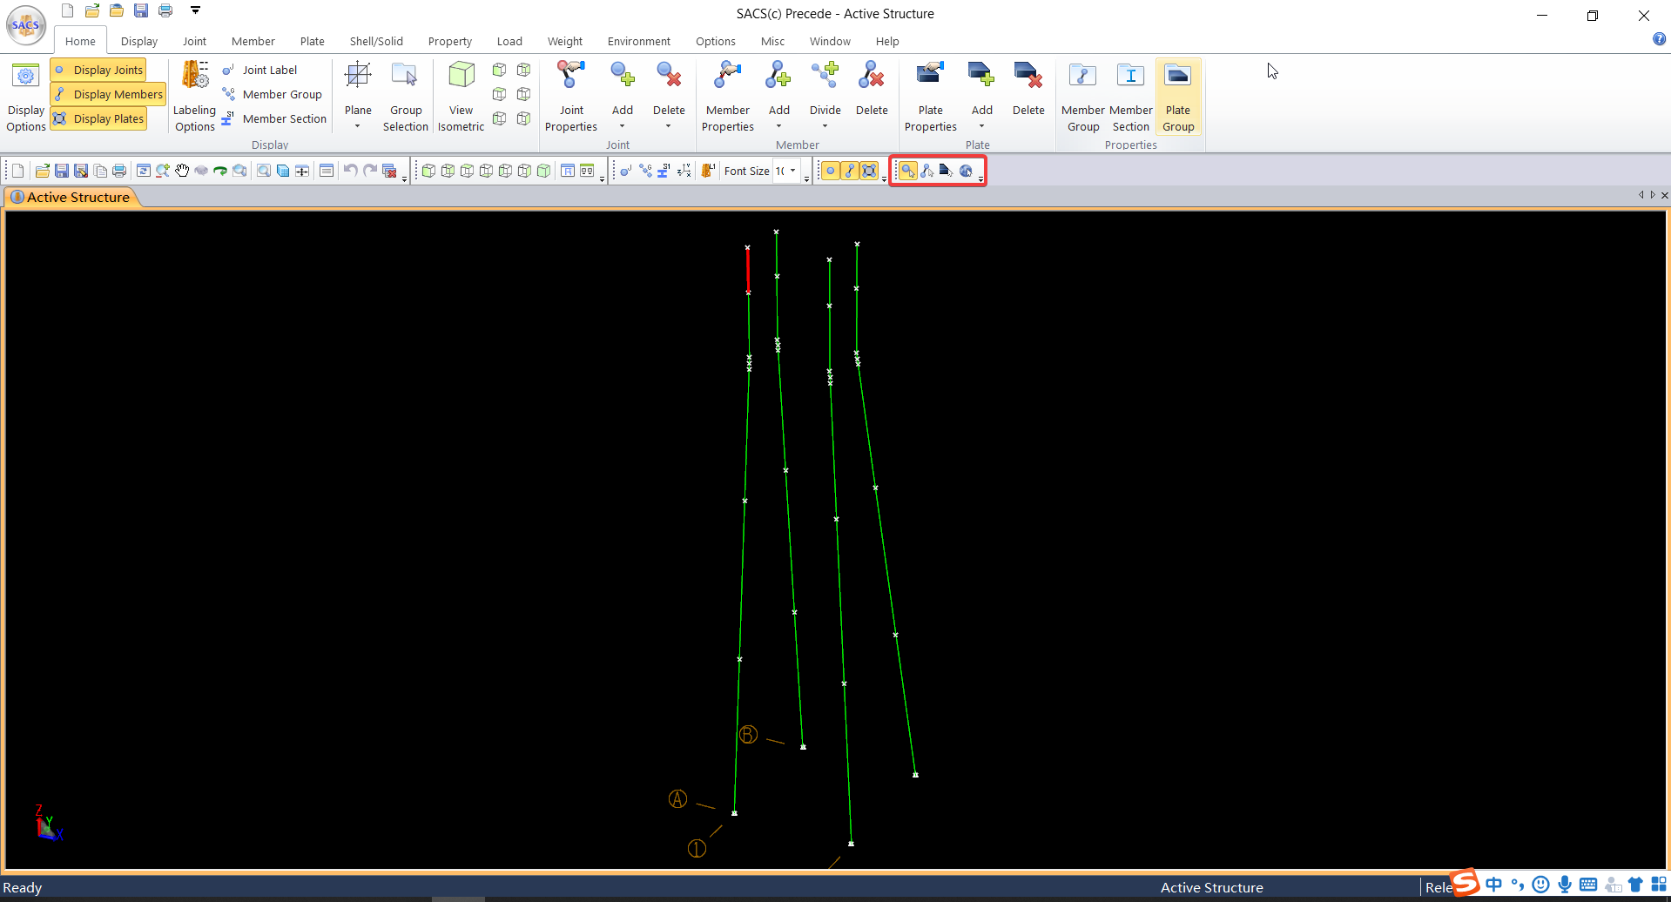
Task: Click the Pan hand tool
Action: pyautogui.click(x=182, y=171)
